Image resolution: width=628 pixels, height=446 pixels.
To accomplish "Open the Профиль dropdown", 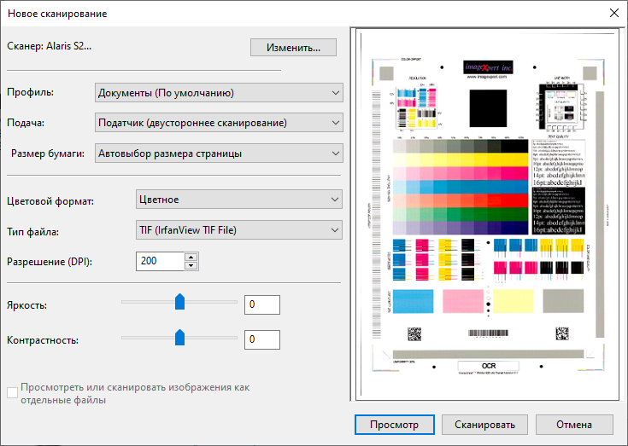I will click(x=219, y=93).
